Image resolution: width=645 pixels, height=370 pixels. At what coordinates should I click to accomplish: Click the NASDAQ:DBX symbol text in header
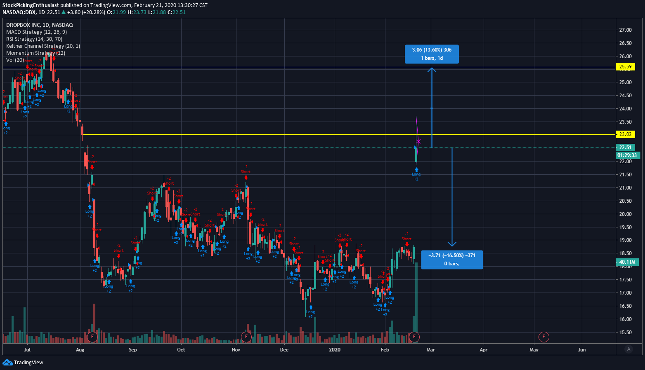19,12
